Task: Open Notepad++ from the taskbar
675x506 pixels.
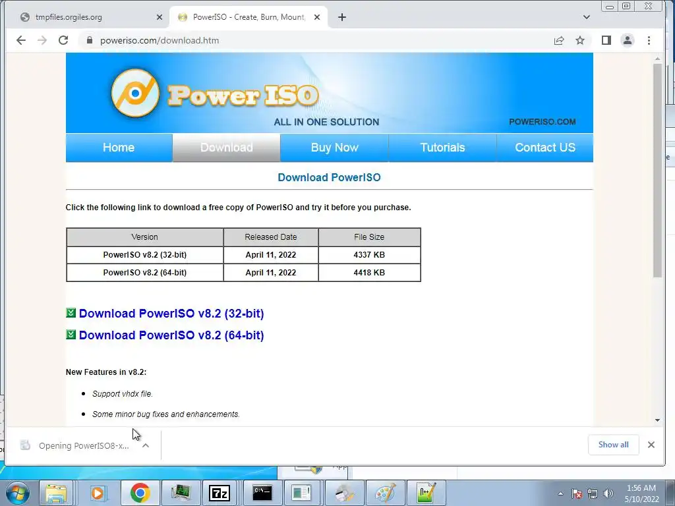Action: tap(426, 493)
